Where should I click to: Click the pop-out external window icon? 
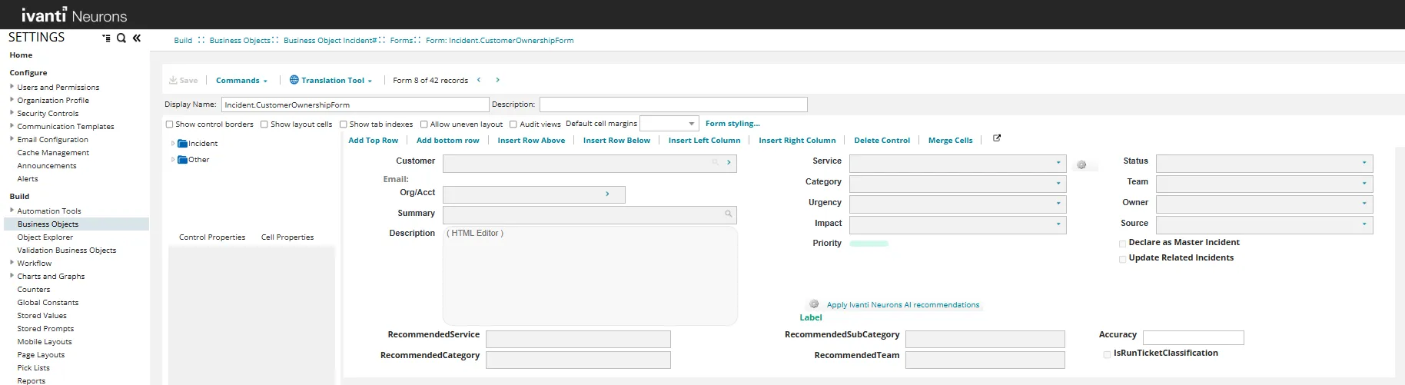coord(997,138)
